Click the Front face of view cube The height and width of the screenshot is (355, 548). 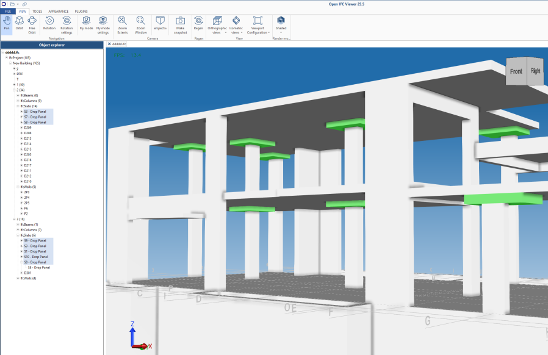click(x=516, y=71)
